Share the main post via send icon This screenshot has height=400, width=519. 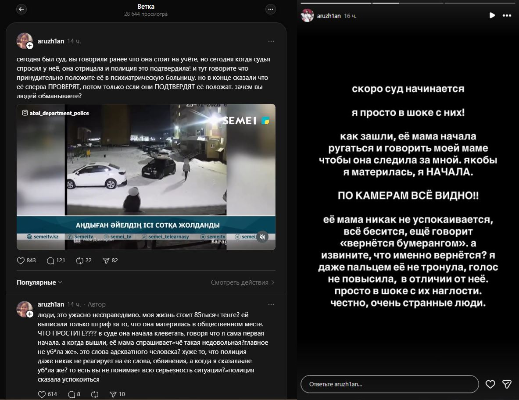pyautogui.click(x=106, y=261)
